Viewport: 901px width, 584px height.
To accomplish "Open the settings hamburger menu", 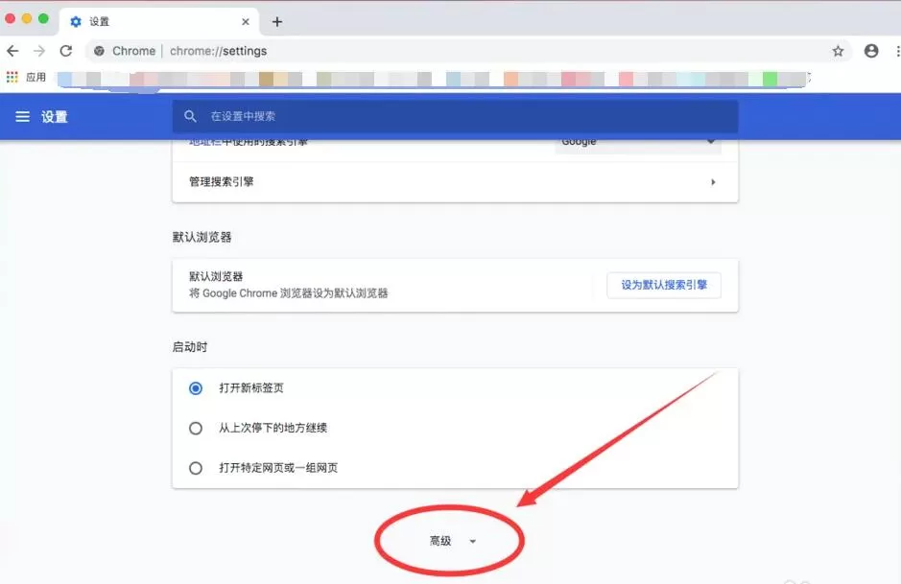I will 22,117.
